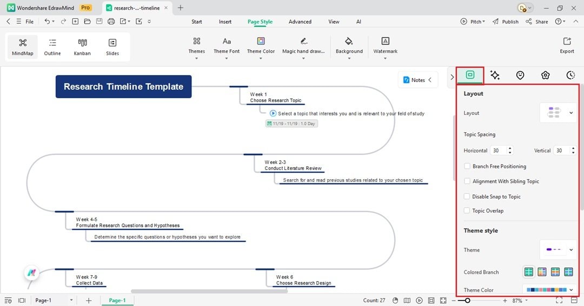Go back using the left arrow icon
The width and height of the screenshot is (584, 306).
pyautogui.click(x=9, y=22)
